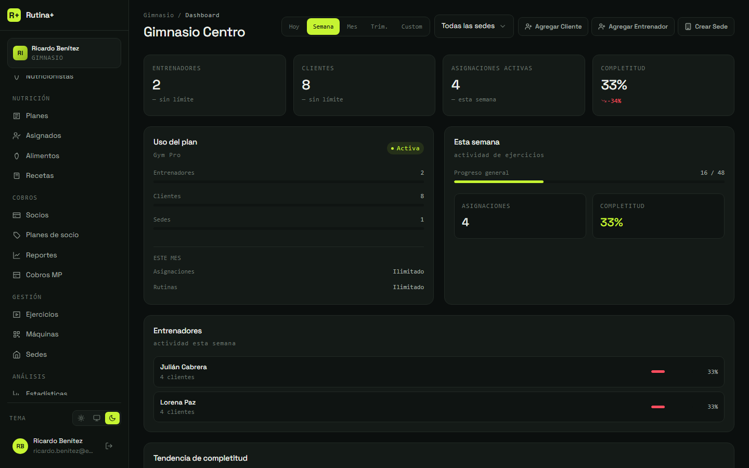Click the Progreso general progress bar
The width and height of the screenshot is (749, 468).
click(589, 181)
